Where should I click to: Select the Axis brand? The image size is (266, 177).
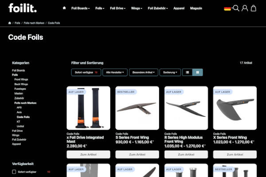click(x=19, y=112)
